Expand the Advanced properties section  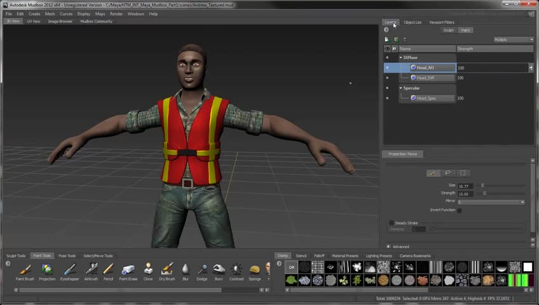point(388,247)
